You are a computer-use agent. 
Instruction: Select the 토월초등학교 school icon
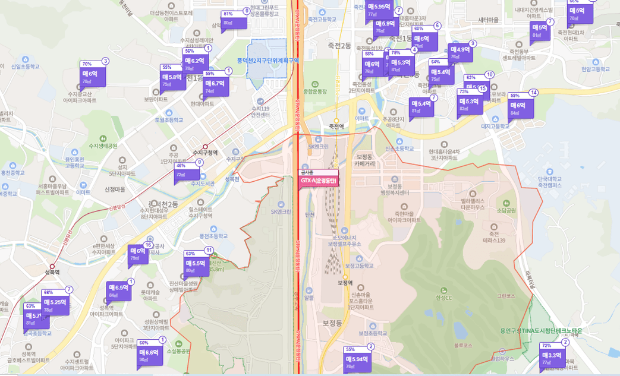[169, 113]
